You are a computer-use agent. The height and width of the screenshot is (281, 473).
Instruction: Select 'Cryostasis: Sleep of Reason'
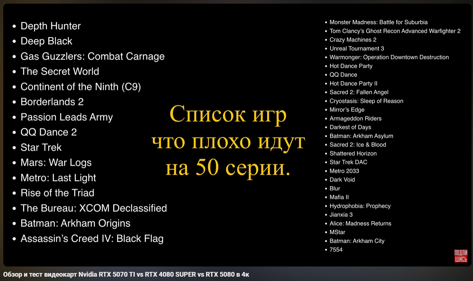(x=366, y=101)
